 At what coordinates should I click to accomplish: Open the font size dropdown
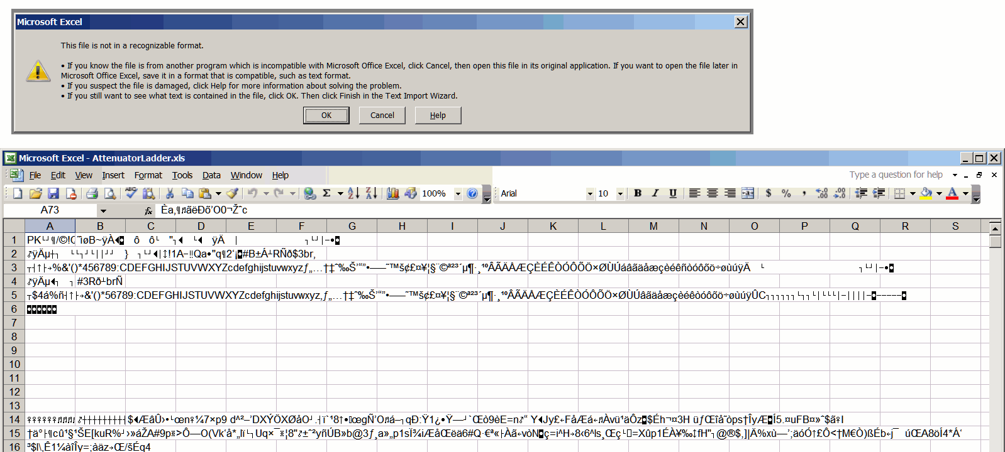click(x=620, y=193)
